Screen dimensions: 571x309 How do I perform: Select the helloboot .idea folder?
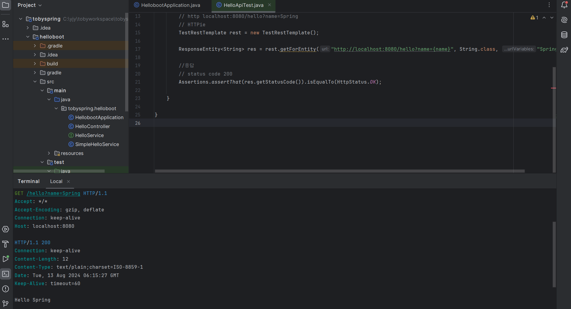point(49,55)
